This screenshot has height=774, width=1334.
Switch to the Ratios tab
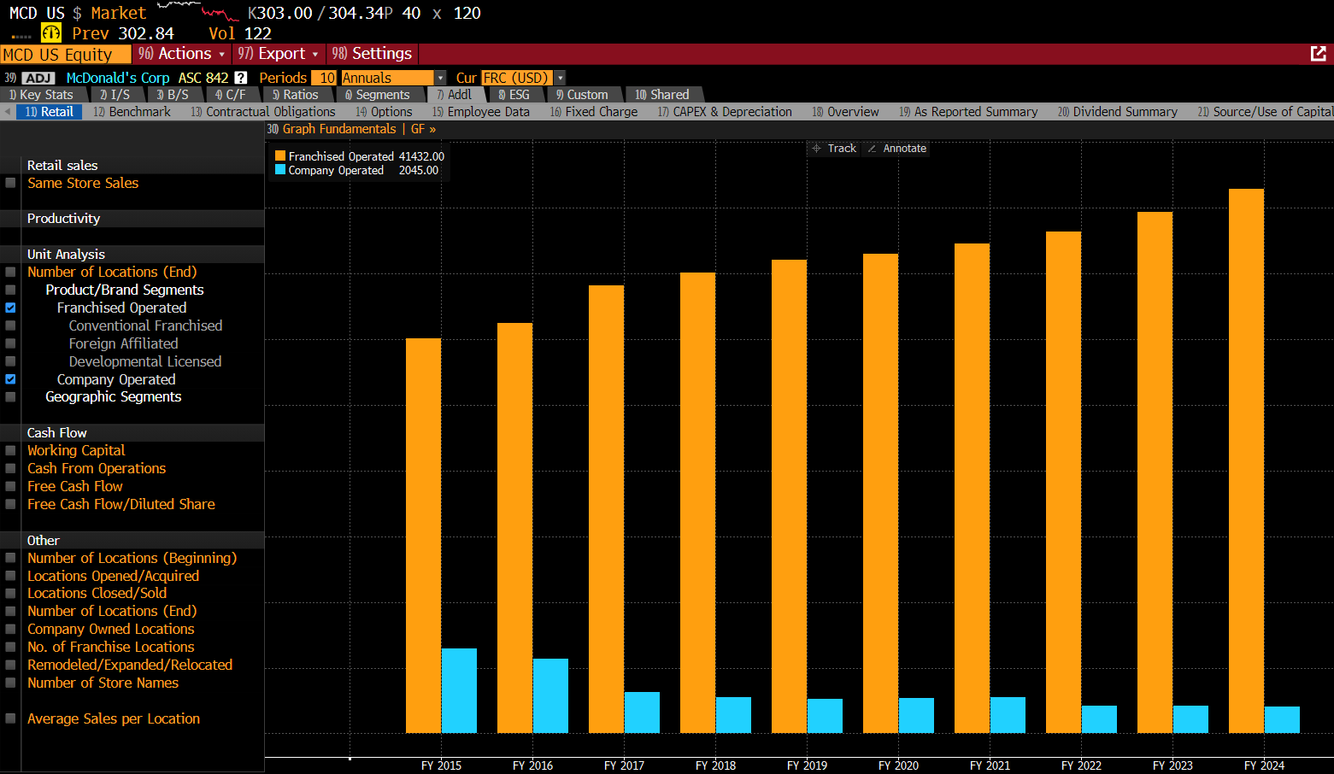pyautogui.click(x=295, y=95)
